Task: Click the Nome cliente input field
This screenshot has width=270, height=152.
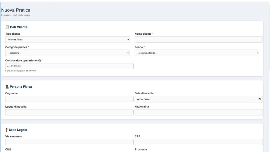Action: click(199, 40)
